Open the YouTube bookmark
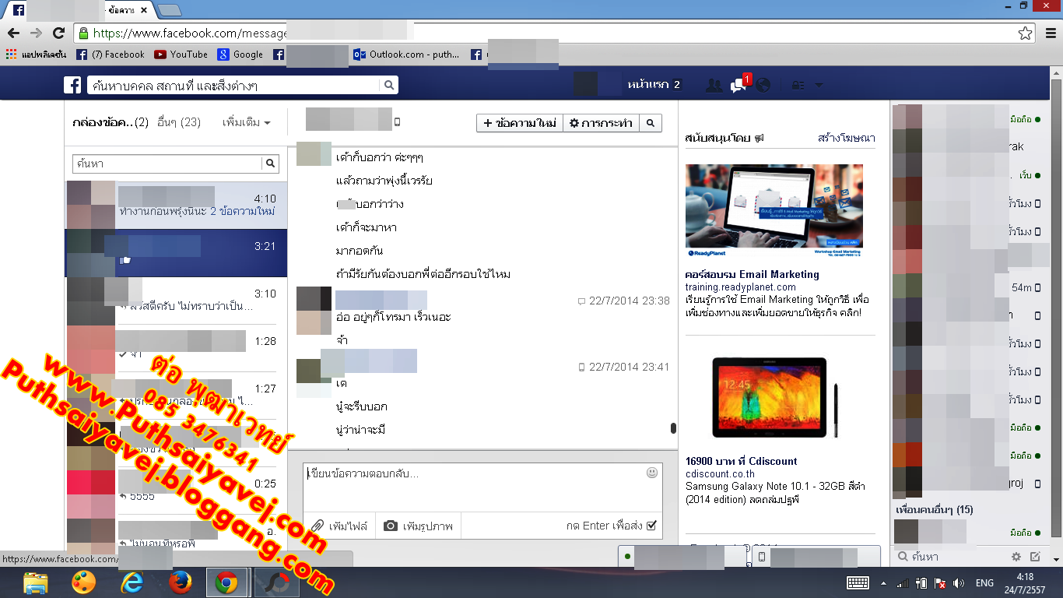Viewport: 1063px width, 598px height. (x=181, y=55)
